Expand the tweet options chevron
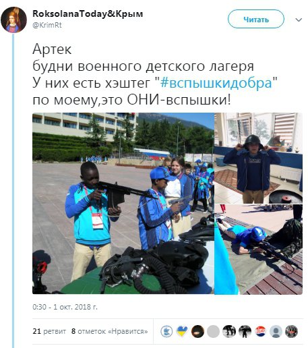The height and width of the screenshot is (348, 308). [299, 20]
